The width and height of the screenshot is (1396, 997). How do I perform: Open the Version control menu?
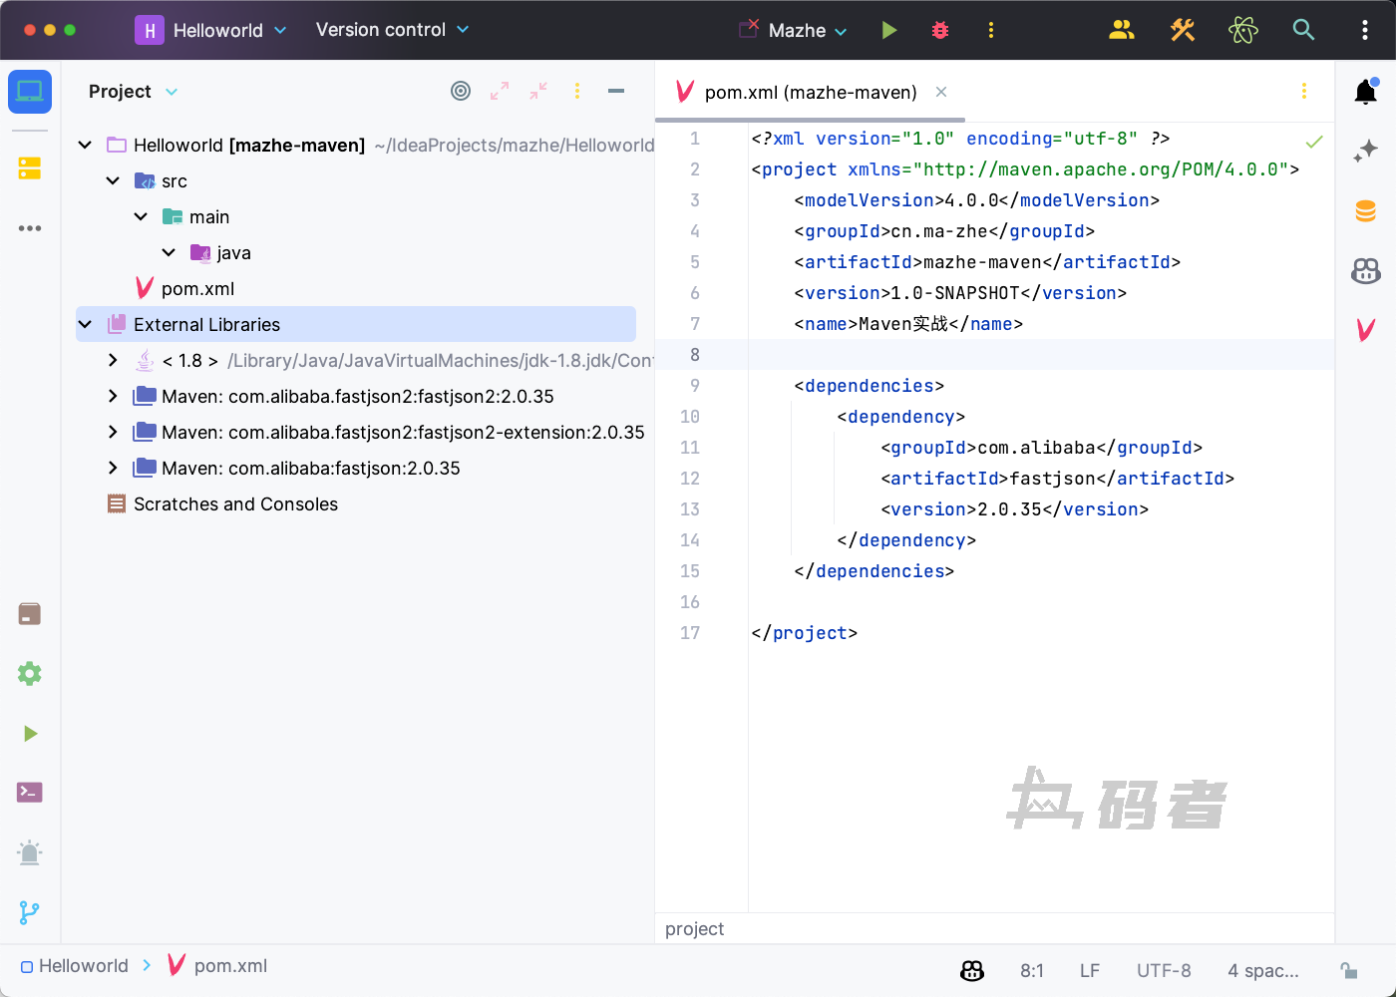point(392,30)
